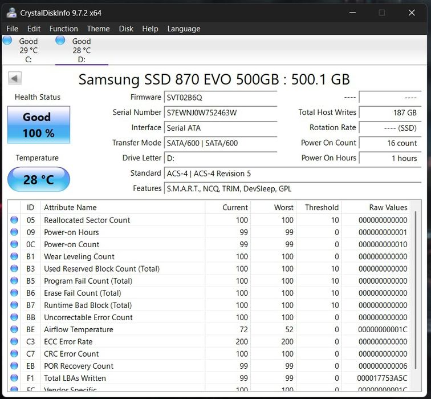Select the C: drive status orb
Viewport: 431px width, 399px height.
coord(7,40)
